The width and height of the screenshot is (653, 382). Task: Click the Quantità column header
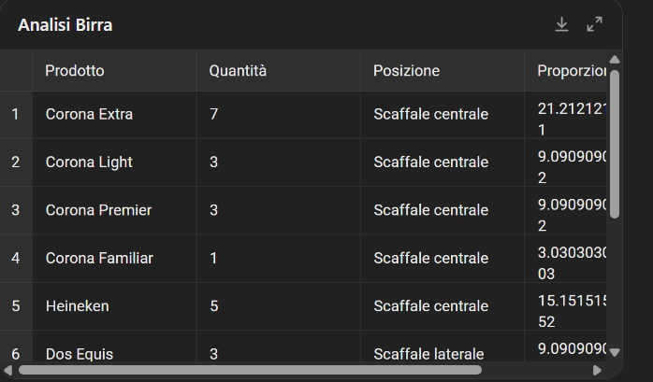point(238,71)
